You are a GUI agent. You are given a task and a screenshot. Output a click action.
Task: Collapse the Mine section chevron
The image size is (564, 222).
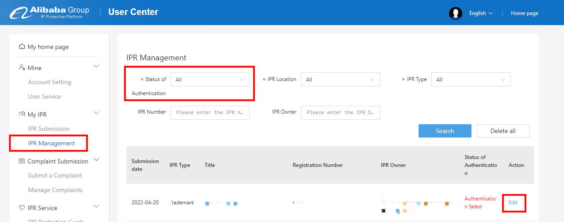tap(96, 66)
